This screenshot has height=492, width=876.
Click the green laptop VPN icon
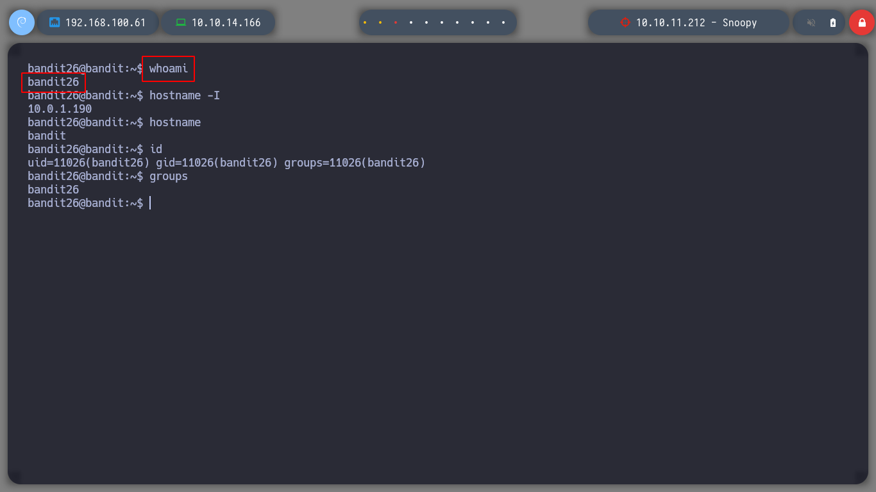click(181, 22)
